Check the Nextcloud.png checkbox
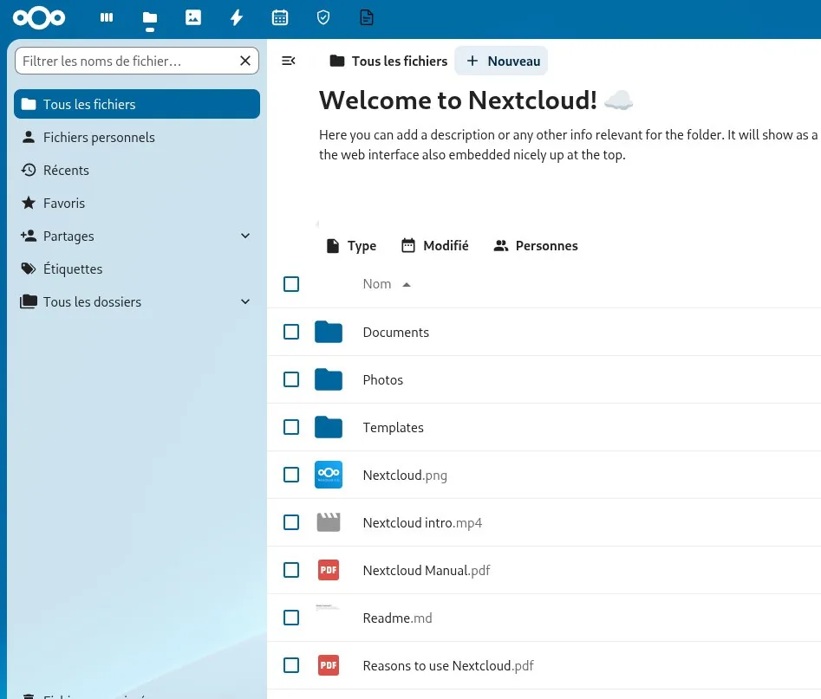The height and width of the screenshot is (699, 821). [291, 475]
